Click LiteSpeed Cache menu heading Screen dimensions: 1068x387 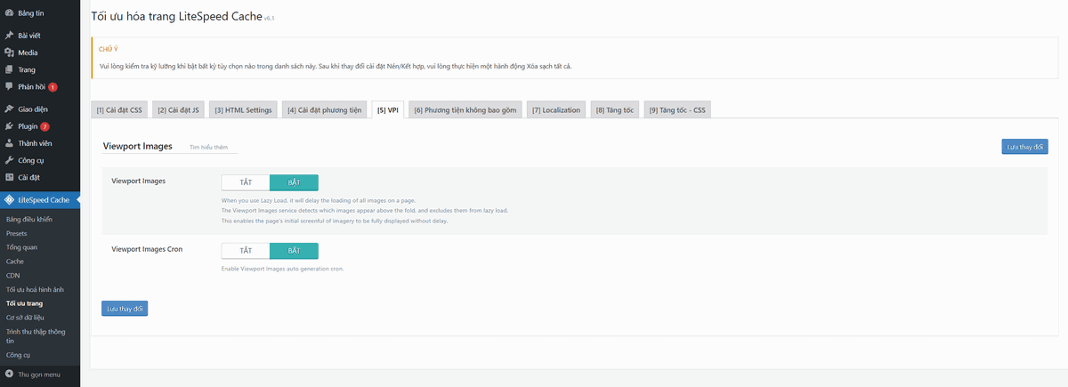[40, 200]
